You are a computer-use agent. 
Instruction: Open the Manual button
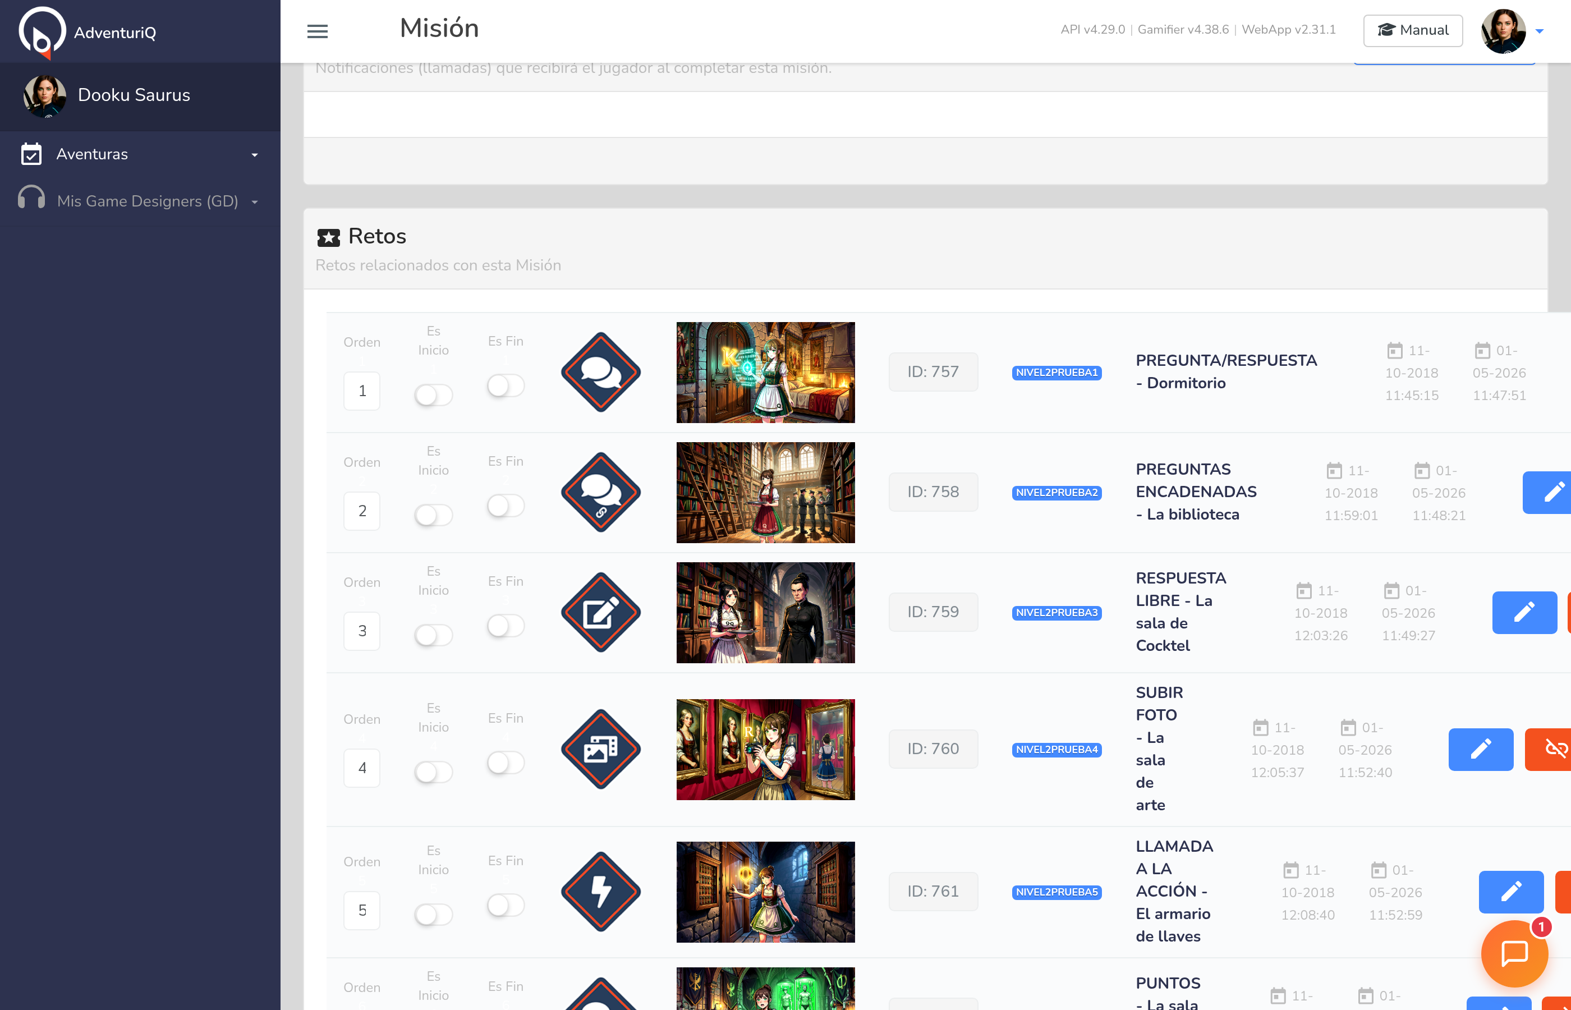coord(1412,30)
